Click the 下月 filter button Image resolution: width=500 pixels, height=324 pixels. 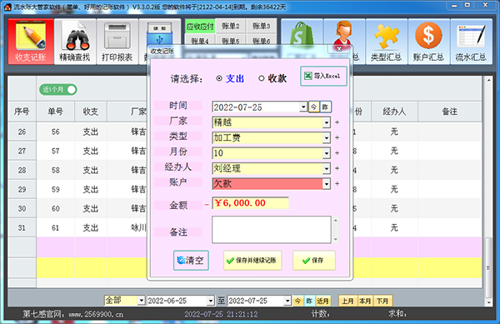tap(382, 301)
